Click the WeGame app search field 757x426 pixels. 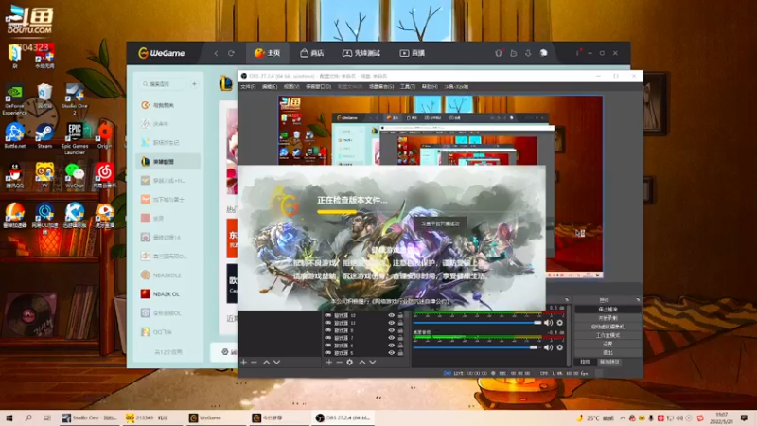164,84
